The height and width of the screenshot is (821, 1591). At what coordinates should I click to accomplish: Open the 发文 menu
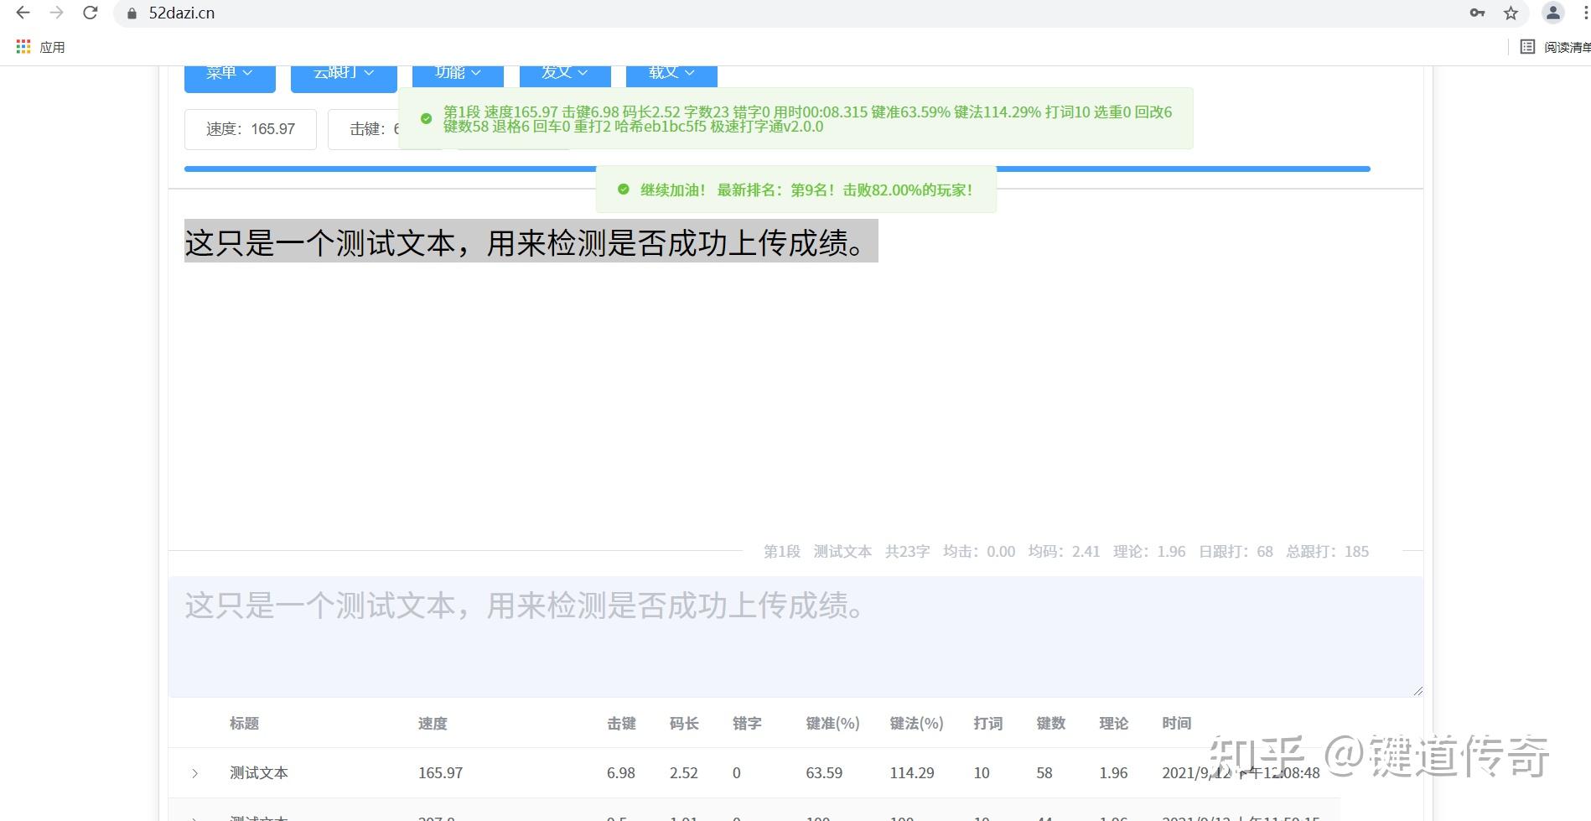point(563,71)
